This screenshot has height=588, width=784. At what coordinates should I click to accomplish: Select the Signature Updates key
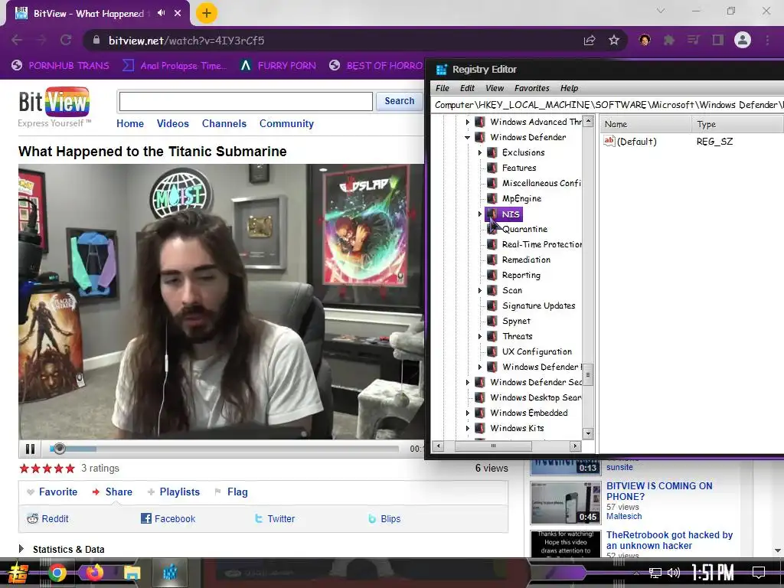538,305
